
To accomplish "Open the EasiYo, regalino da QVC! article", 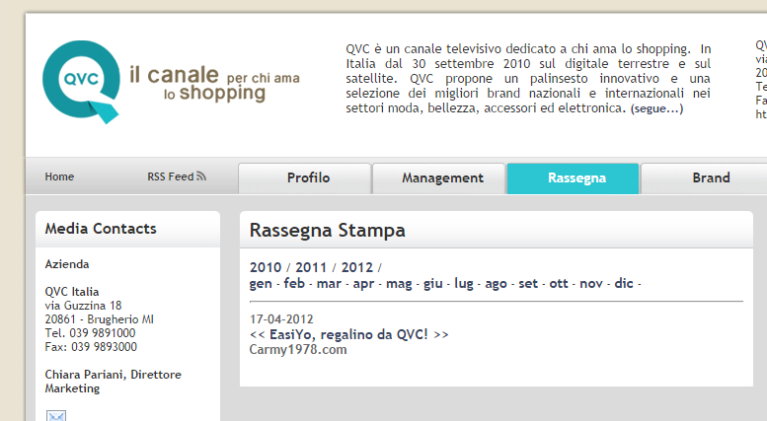I will click(348, 334).
